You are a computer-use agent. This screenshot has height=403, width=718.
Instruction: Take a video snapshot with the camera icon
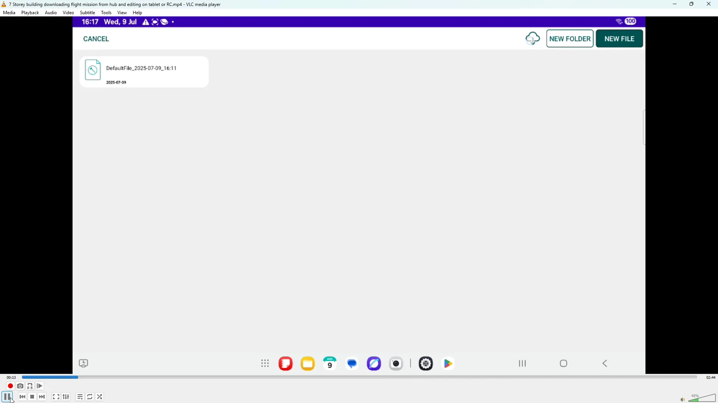20,386
